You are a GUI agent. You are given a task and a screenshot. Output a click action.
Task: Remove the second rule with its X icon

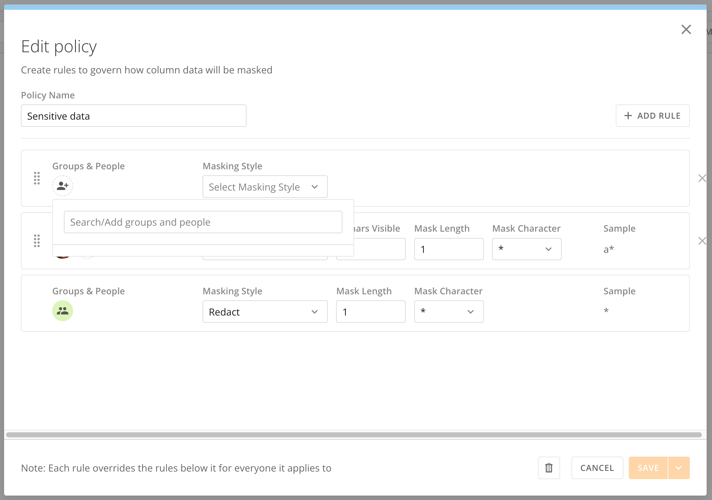(x=702, y=241)
